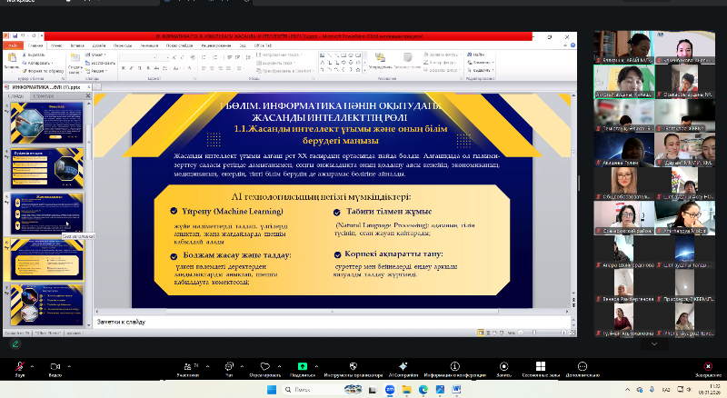Open Host tools shield icon
Screen dimensions: 727x398
pyautogui.click(x=354, y=365)
